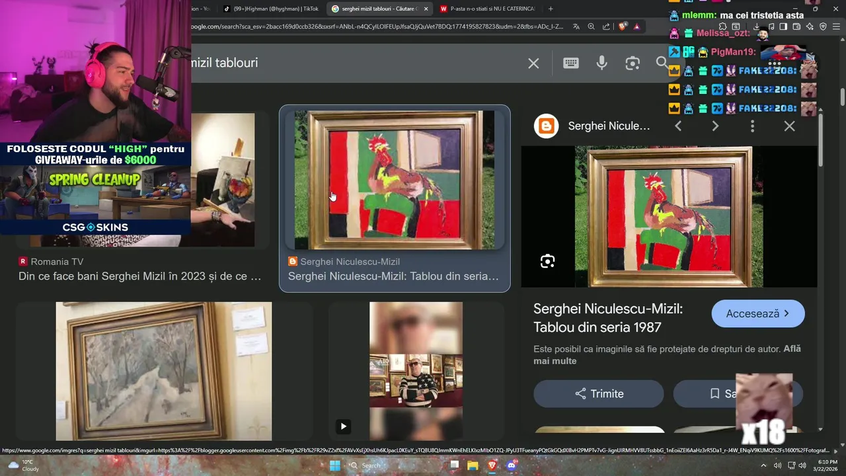Open the snowy landscape painting thumbnail
This screenshot has height=476, width=846.
coord(164,371)
